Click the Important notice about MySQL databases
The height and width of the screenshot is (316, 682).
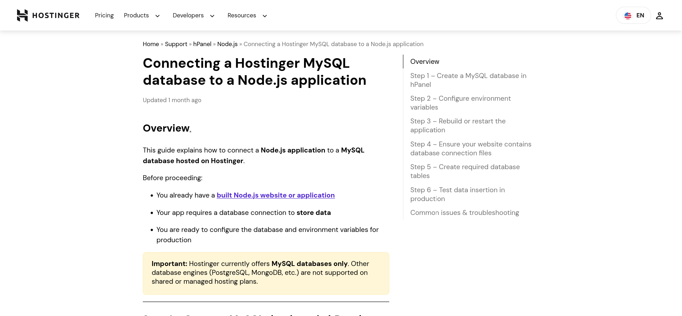[x=266, y=273]
